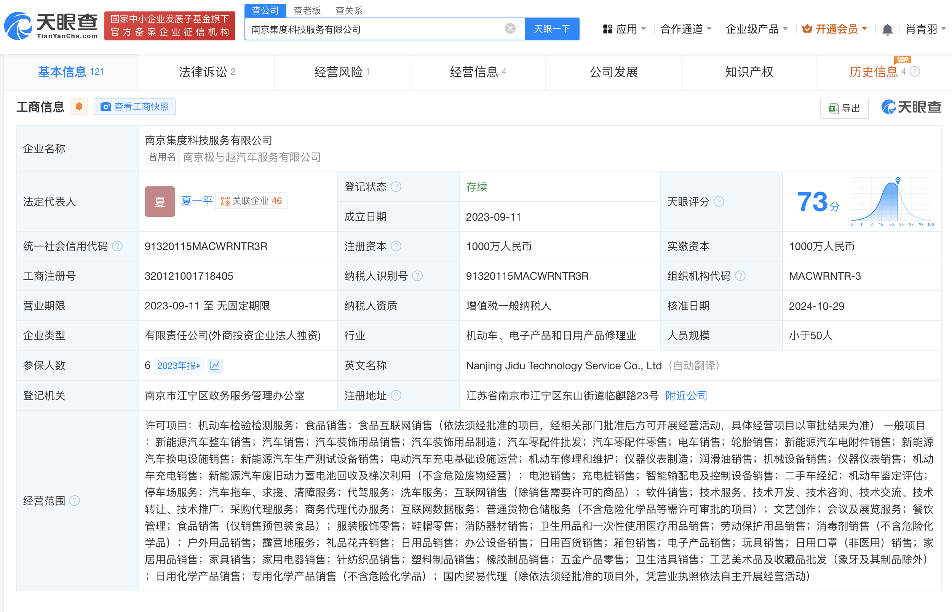Clear the search box text
Screen dimensions: 952x612
[x=510, y=28]
